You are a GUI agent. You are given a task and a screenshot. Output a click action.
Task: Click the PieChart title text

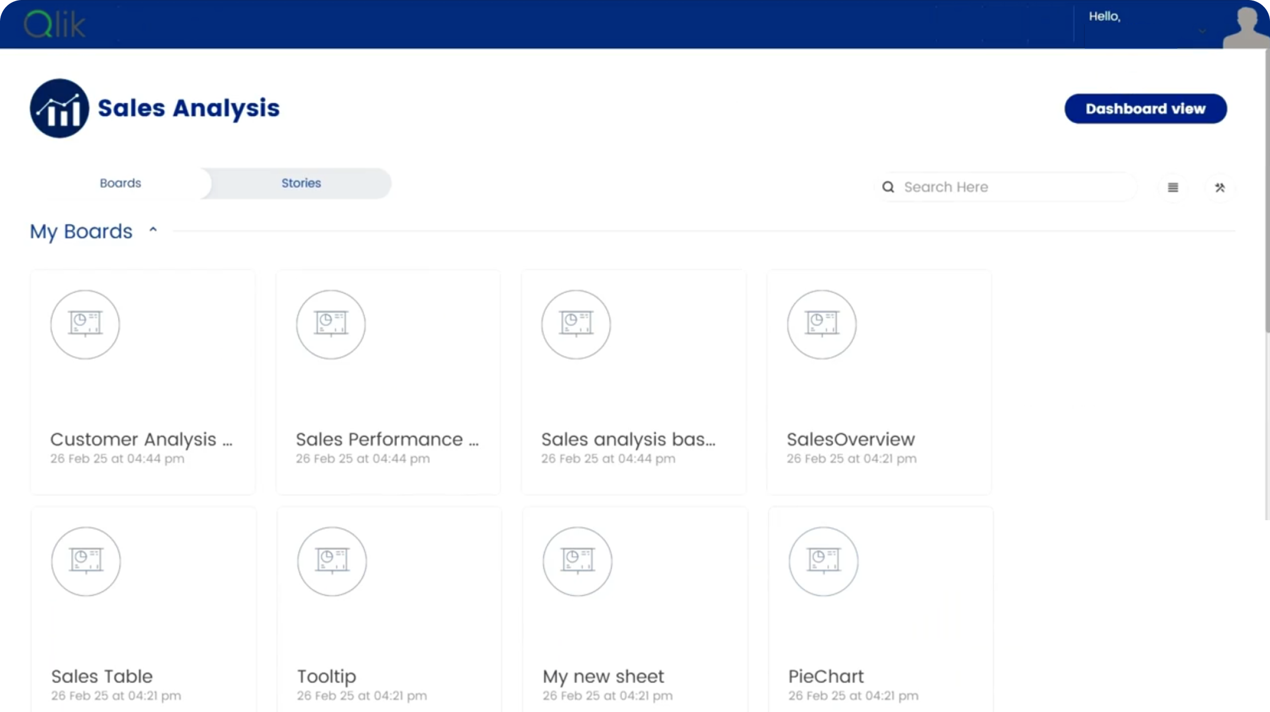(x=826, y=676)
